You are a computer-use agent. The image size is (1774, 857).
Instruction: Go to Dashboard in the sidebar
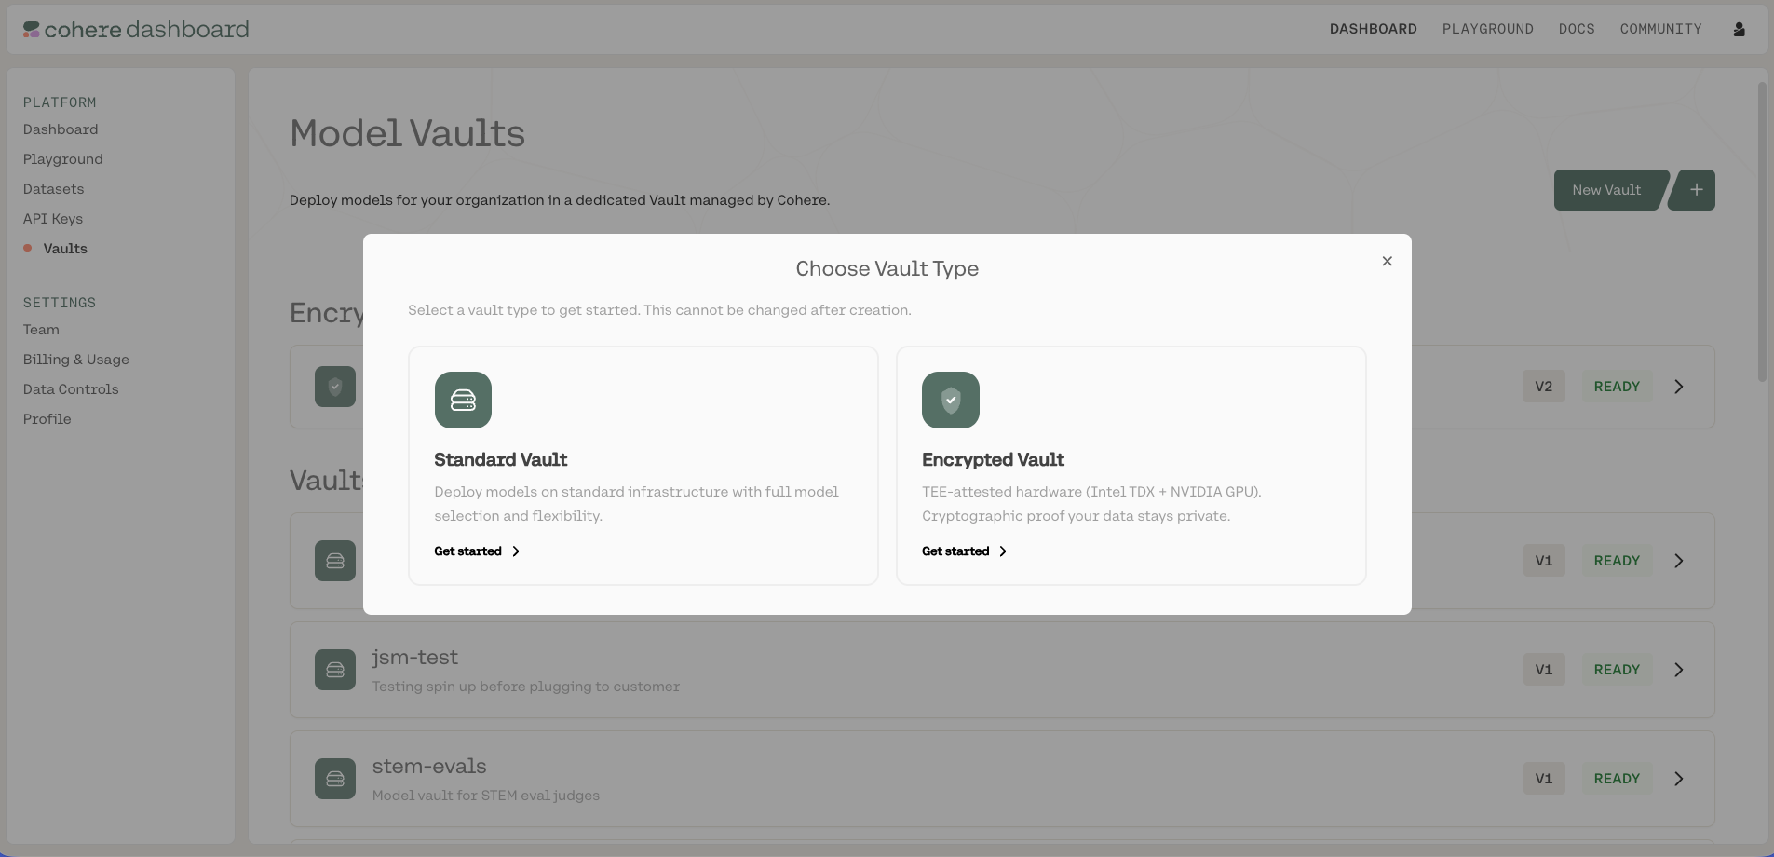tap(61, 129)
